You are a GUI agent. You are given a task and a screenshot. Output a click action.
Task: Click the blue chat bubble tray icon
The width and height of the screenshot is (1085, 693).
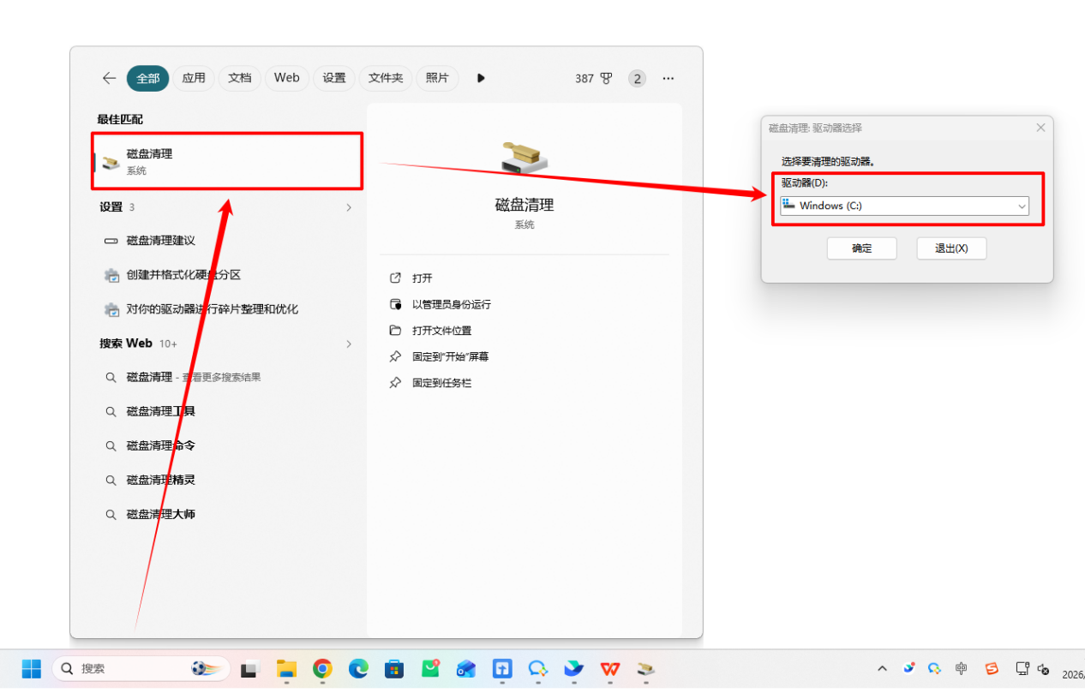point(935,668)
